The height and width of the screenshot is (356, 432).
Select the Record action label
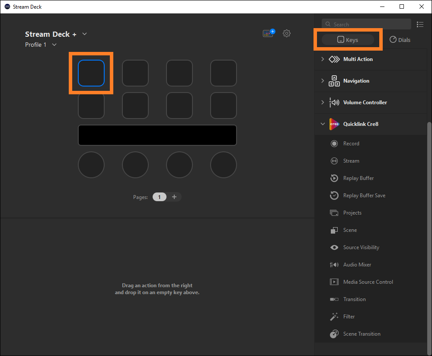pos(351,144)
